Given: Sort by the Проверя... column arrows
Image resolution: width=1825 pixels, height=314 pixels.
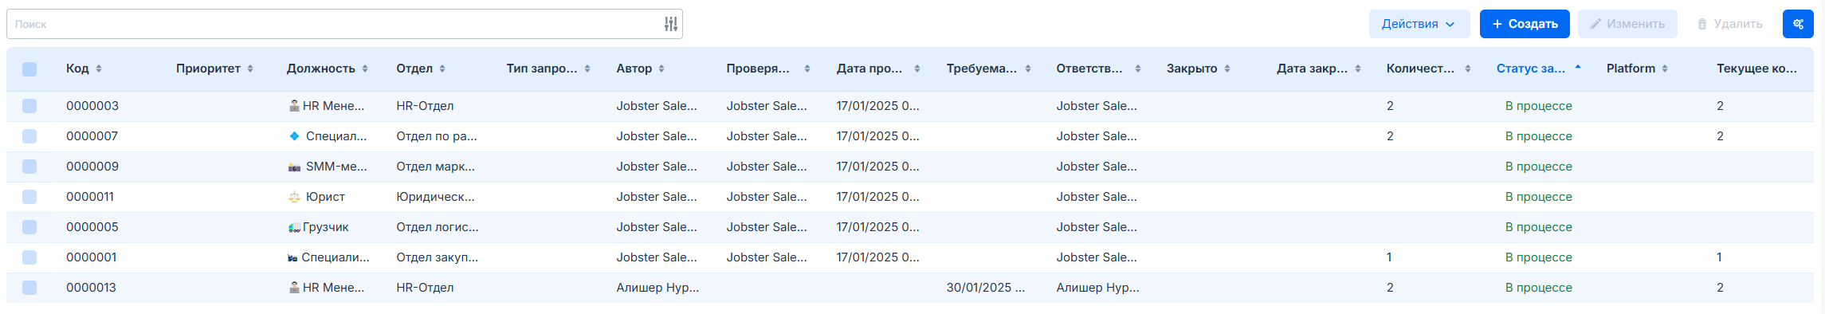Looking at the screenshot, I should [x=807, y=69].
